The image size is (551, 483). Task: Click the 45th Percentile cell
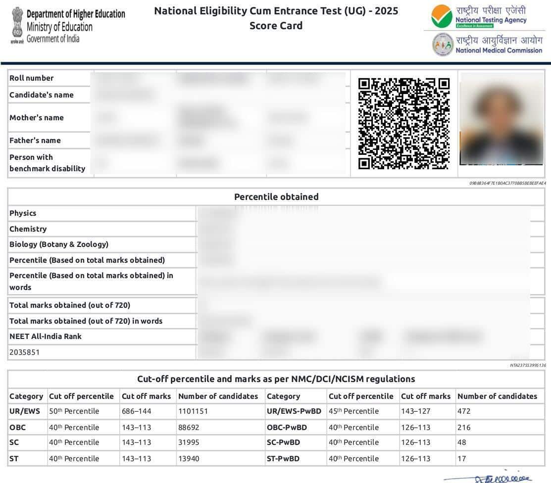coord(353,411)
